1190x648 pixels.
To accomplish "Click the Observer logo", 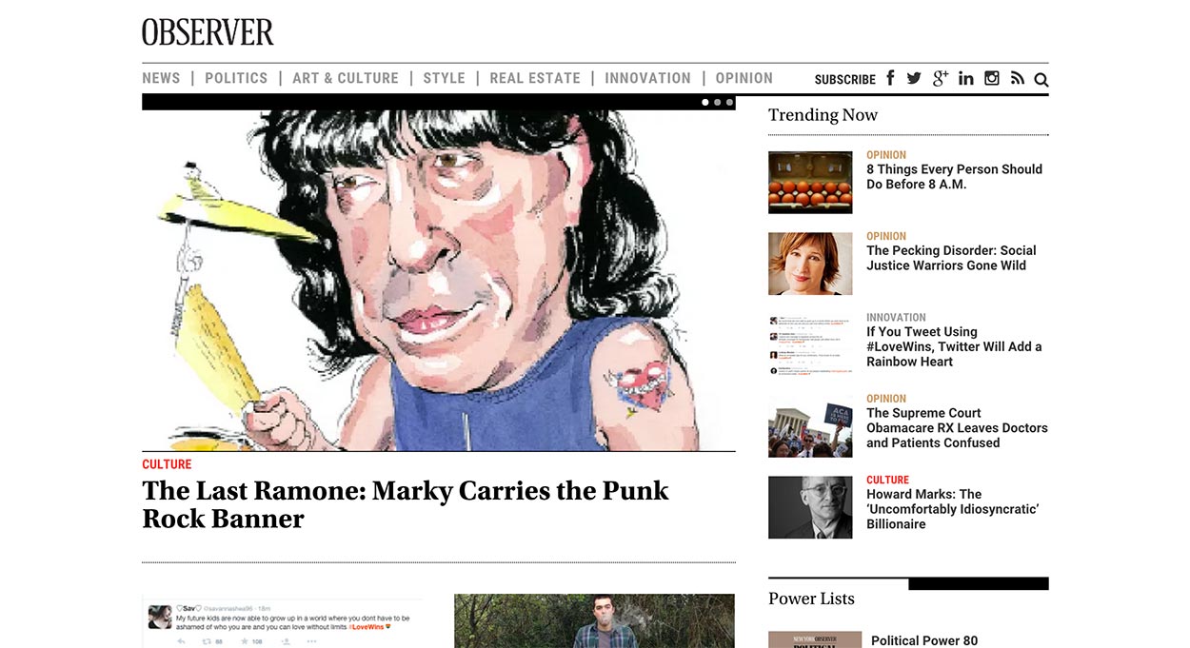I will click(208, 32).
